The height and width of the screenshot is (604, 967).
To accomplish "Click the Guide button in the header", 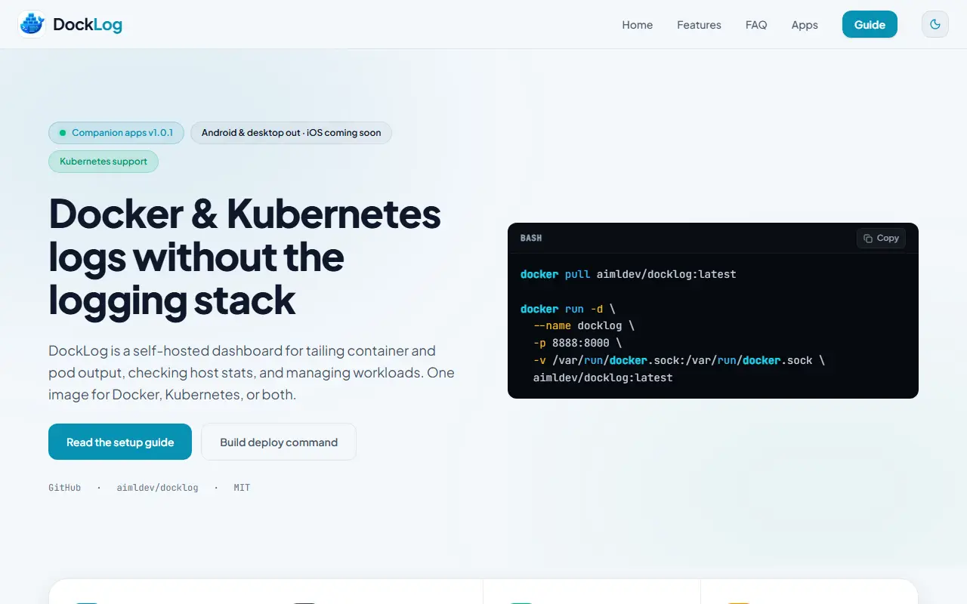I will (870, 24).
